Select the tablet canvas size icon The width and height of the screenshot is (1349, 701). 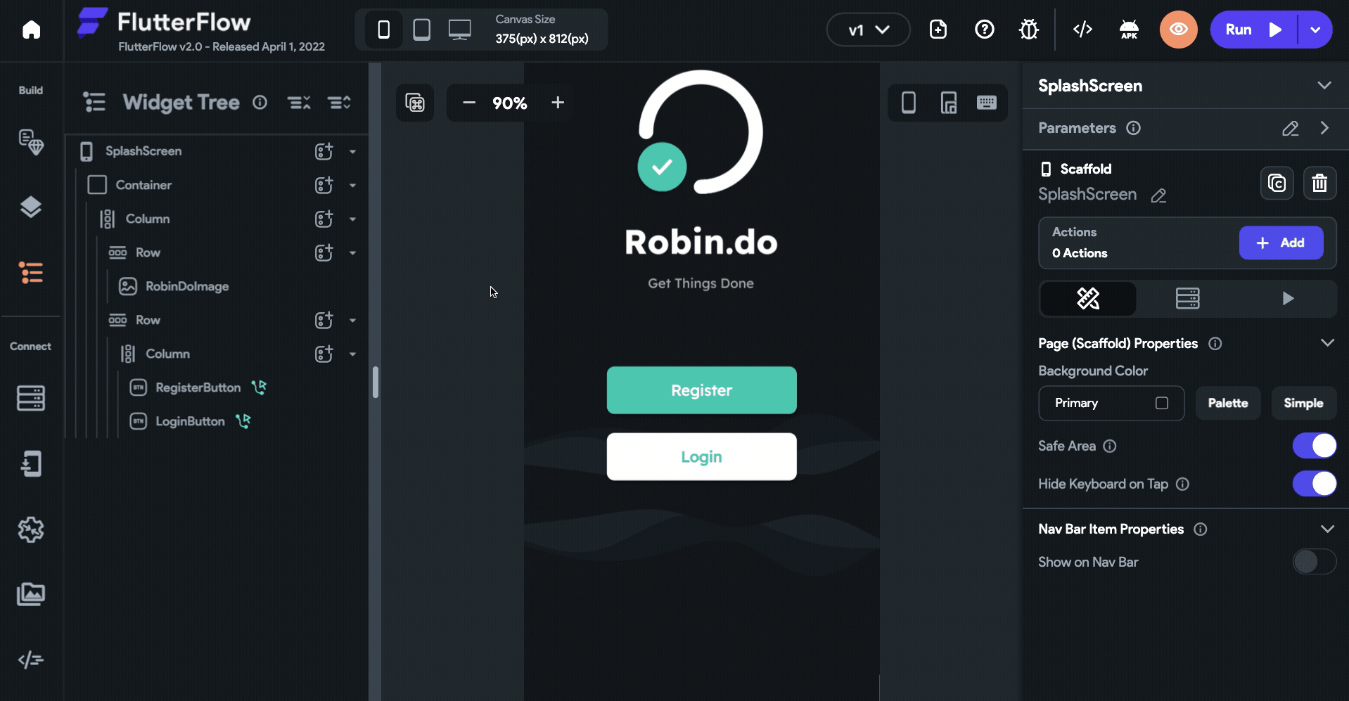pyautogui.click(x=421, y=30)
